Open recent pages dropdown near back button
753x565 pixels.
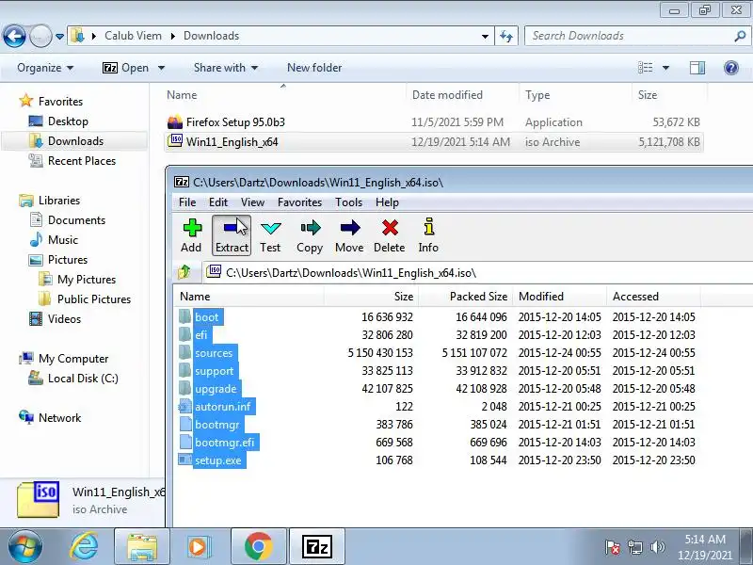[59, 37]
